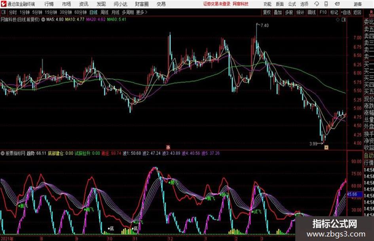
Task: Open the 市场 menu
Action: point(66,4)
